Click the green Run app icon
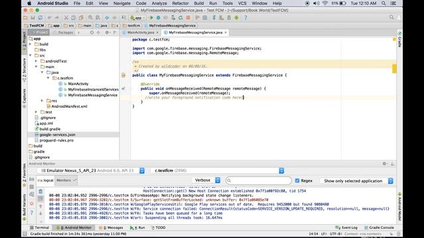The image size is (424, 238). (x=152, y=18)
